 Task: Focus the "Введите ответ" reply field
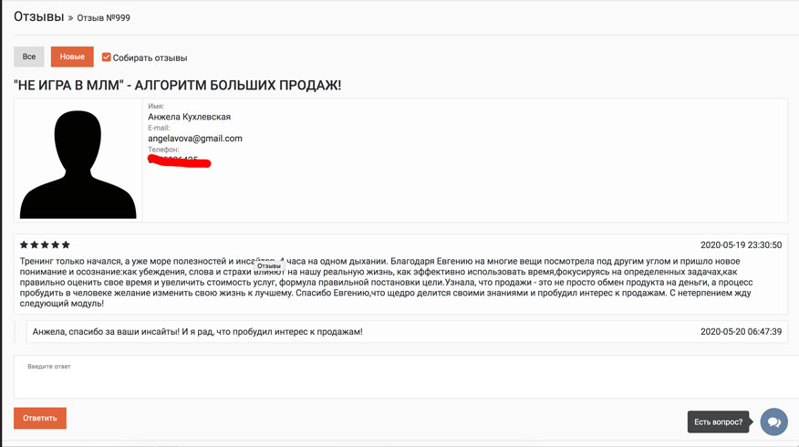click(x=406, y=377)
